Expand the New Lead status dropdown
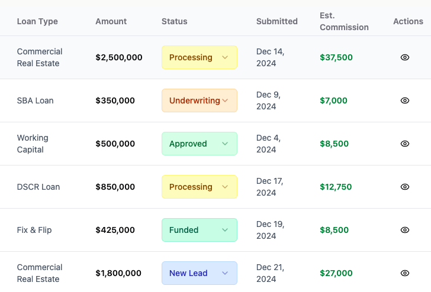The height and width of the screenshot is (292, 431). 200,273
